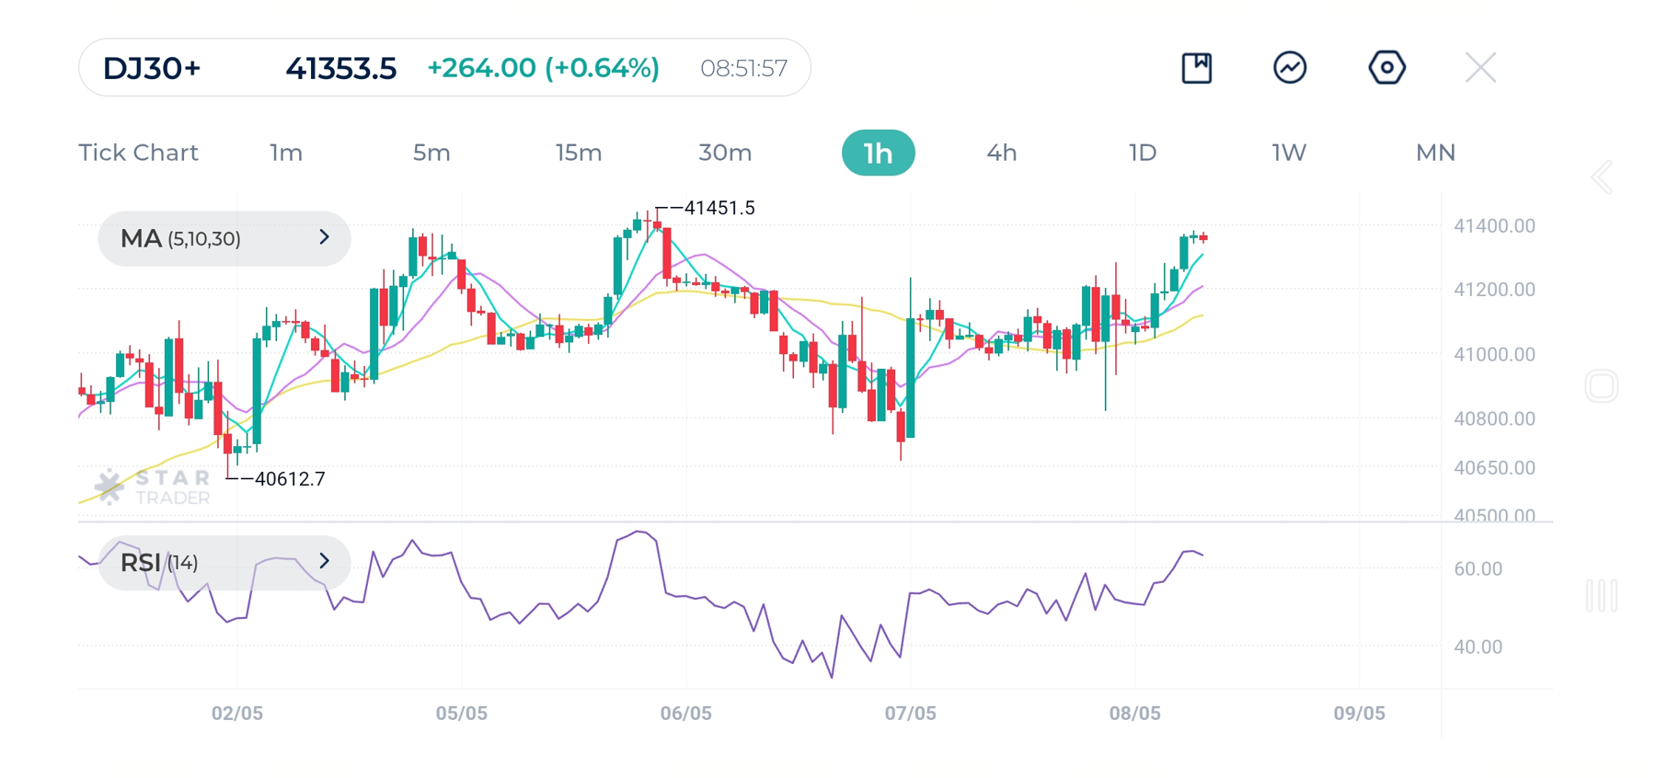Click the bookmark save icon
1668x778 pixels.
(x=1196, y=68)
